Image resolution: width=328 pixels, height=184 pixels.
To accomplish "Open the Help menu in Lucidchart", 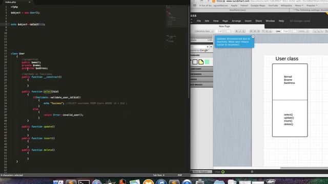I will [281, 21].
